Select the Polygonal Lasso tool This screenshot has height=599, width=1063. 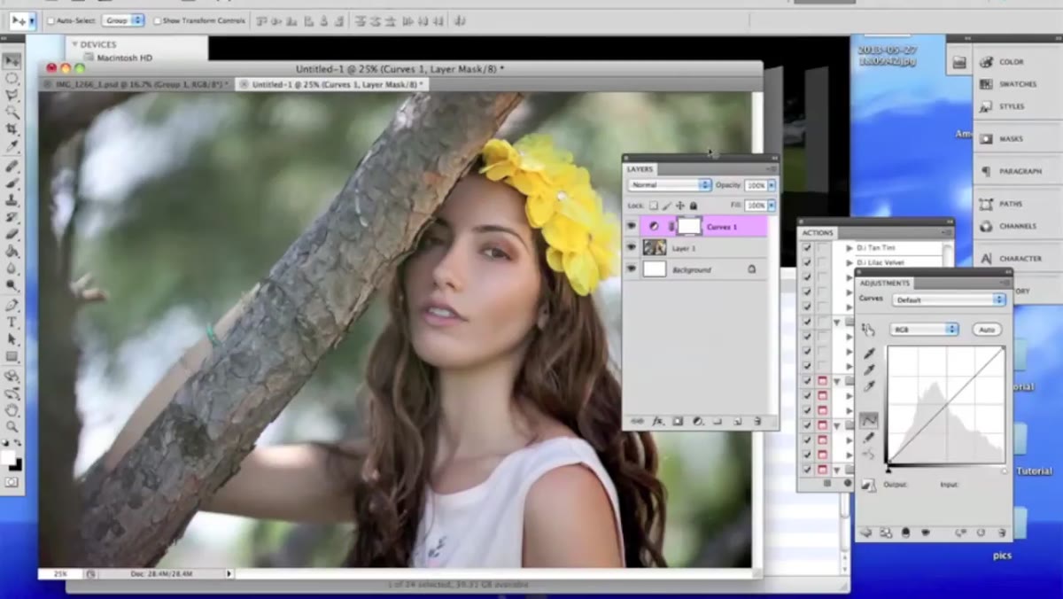point(12,95)
